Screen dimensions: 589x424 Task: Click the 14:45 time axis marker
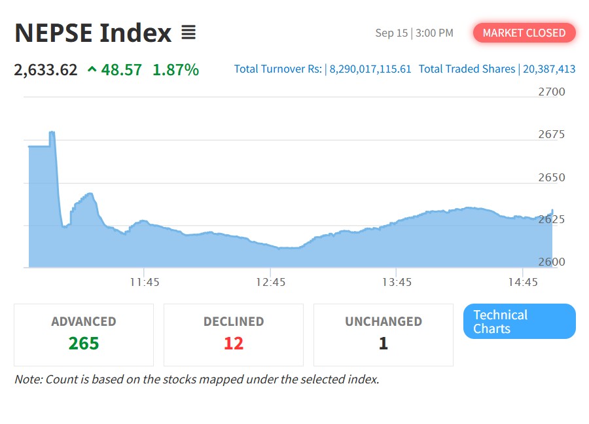click(x=523, y=282)
